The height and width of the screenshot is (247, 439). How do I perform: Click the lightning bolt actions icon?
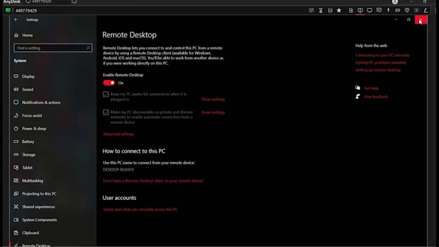pyautogui.click(x=389, y=10)
